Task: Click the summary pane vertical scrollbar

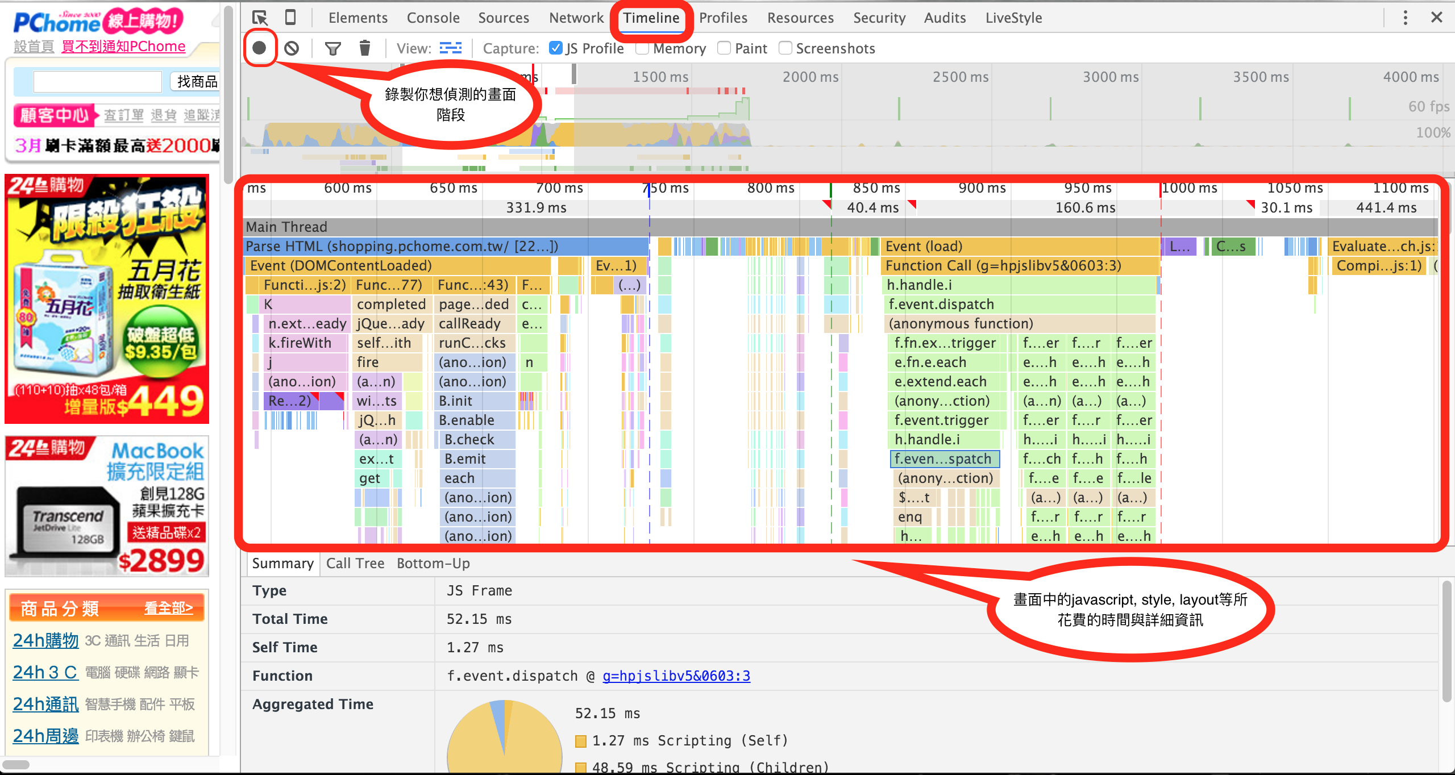Action: coord(1448,641)
